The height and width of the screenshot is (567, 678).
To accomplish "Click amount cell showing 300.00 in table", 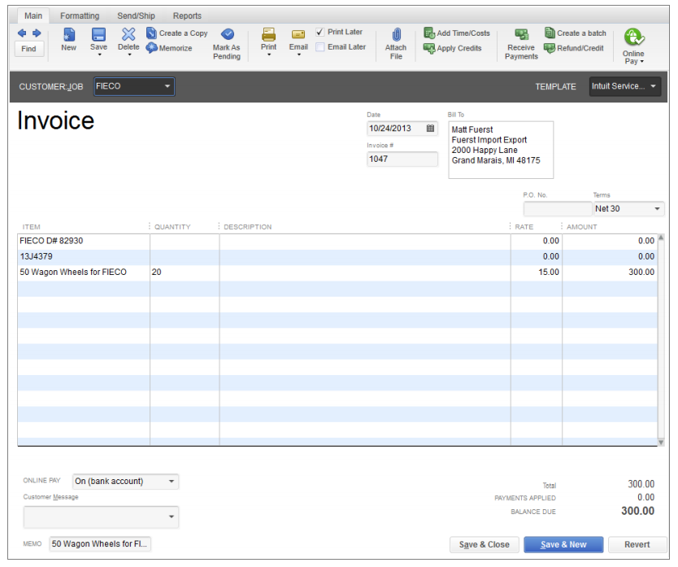I will 610,273.
